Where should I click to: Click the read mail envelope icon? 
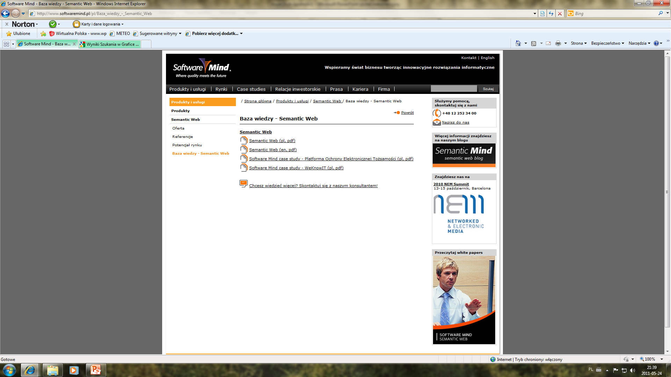(x=548, y=43)
